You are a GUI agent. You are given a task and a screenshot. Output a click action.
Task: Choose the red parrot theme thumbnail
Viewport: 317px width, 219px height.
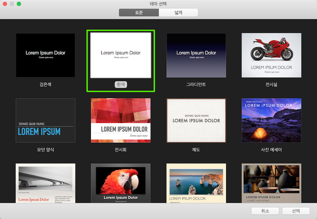coord(121,183)
